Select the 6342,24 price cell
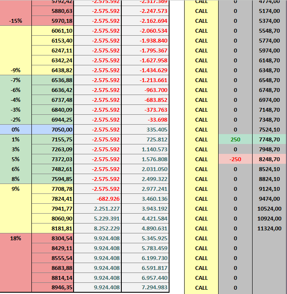 [x=52, y=60]
